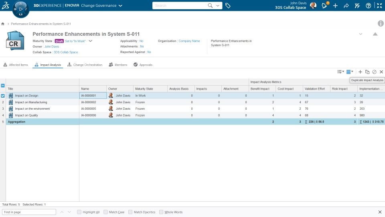Expand the maturity state transitions chevron
The image size is (385, 217).
[90, 41]
